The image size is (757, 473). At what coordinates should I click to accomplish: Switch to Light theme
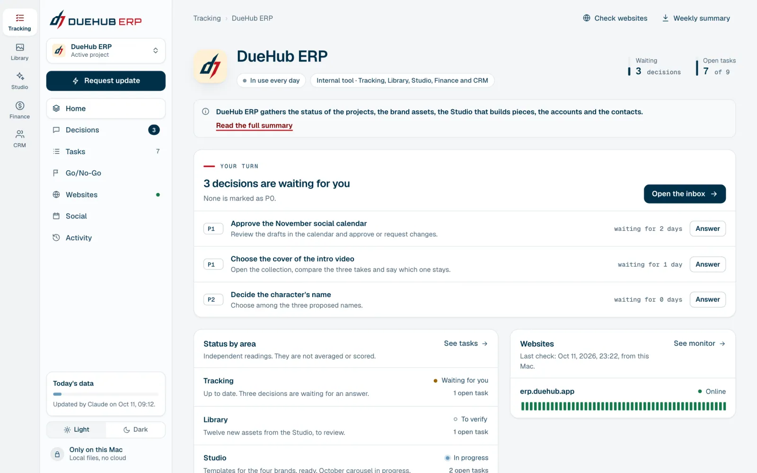coord(76,429)
